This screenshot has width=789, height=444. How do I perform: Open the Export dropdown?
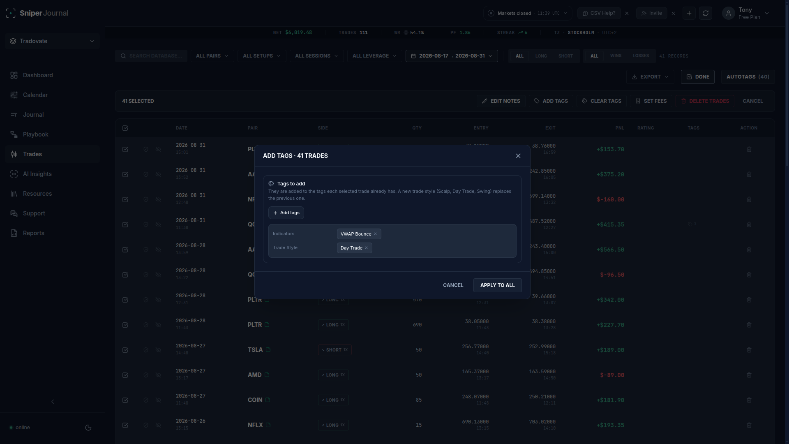[x=650, y=77]
